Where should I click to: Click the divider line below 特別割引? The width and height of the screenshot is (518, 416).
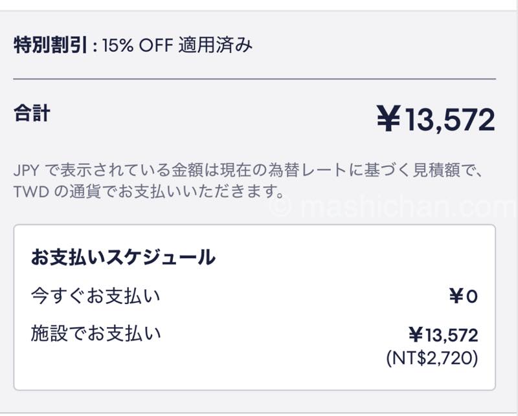[254, 79]
